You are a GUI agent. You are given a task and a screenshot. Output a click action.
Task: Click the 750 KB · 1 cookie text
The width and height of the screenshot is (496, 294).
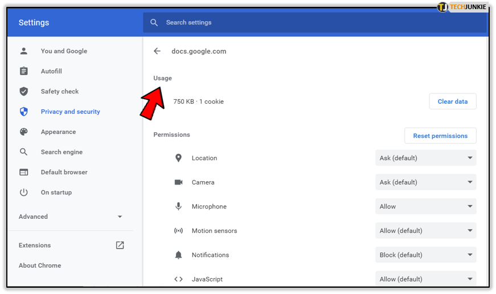[198, 101]
